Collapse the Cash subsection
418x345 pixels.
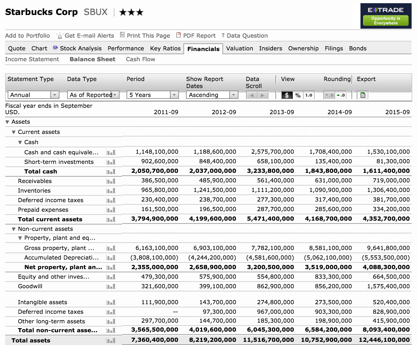[20, 142]
